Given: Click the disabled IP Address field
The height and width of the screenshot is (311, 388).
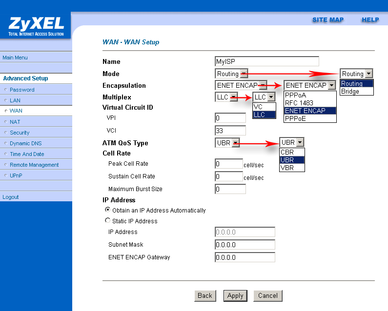Looking at the screenshot, I should tap(245, 232).
